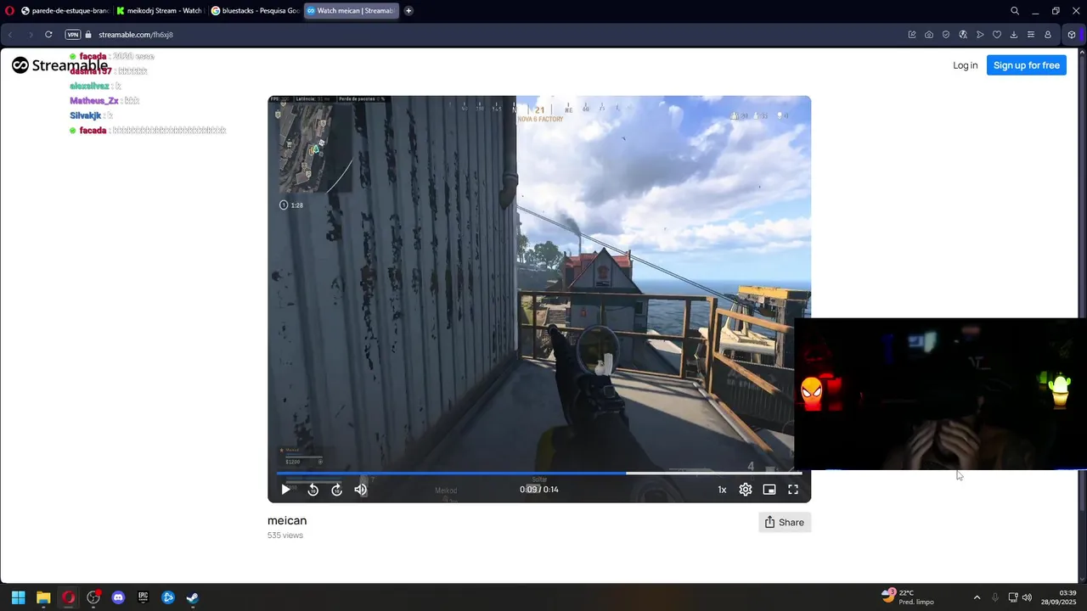Click the Silvakjk chat username
Screen dimensions: 1087x611
click(x=85, y=115)
